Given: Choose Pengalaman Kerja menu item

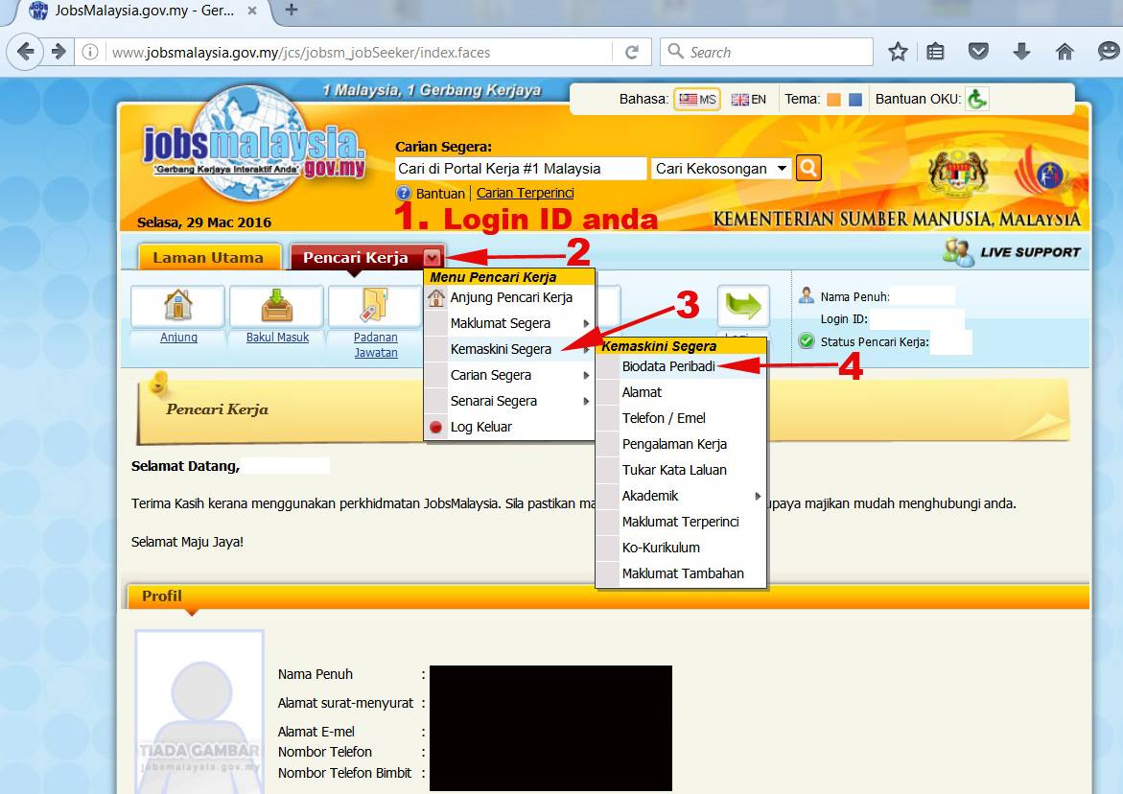Looking at the screenshot, I should click(681, 444).
